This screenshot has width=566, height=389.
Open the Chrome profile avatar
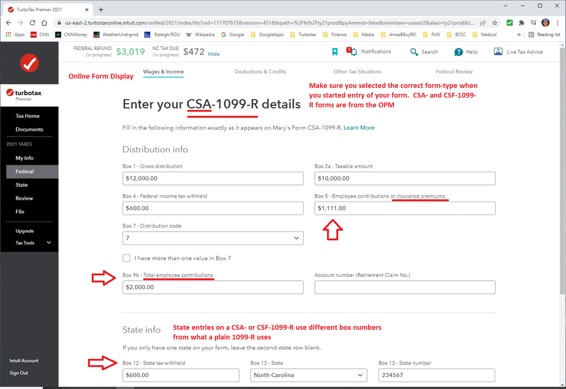pos(546,23)
